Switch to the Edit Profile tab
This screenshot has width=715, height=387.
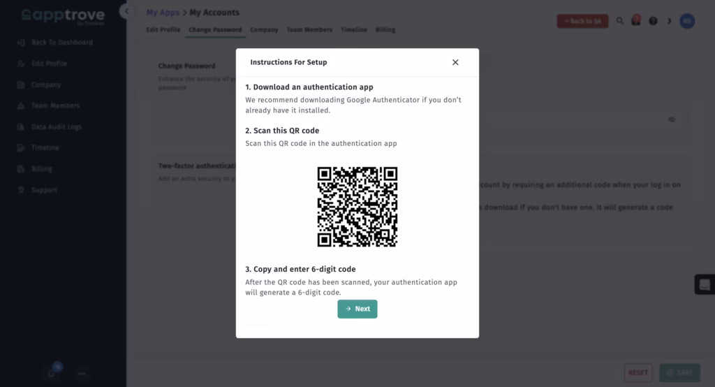pos(163,30)
